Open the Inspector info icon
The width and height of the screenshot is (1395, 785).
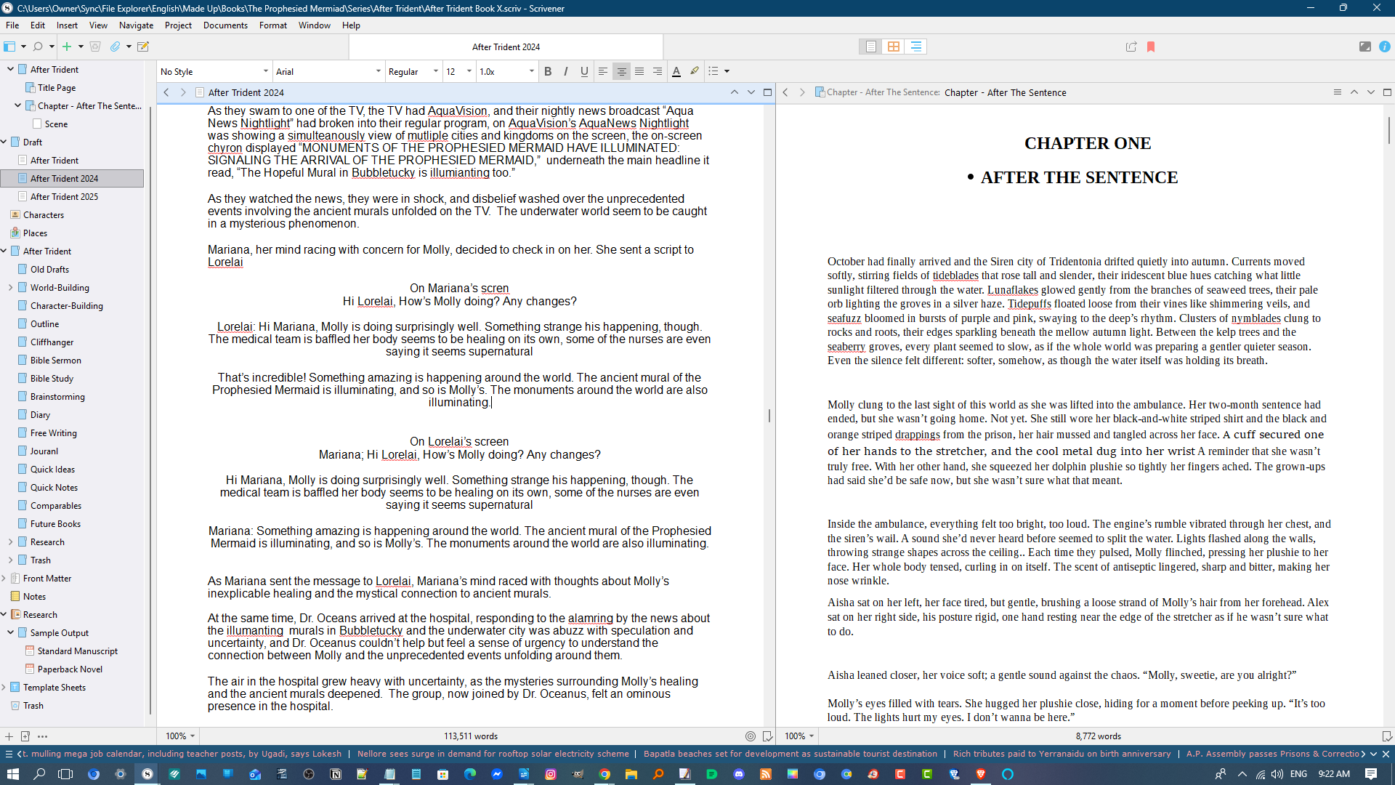[x=1385, y=47]
